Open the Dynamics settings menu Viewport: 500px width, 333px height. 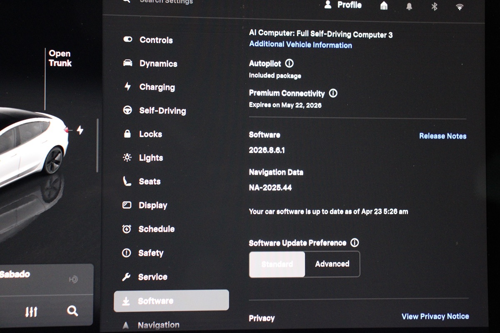click(x=150, y=63)
